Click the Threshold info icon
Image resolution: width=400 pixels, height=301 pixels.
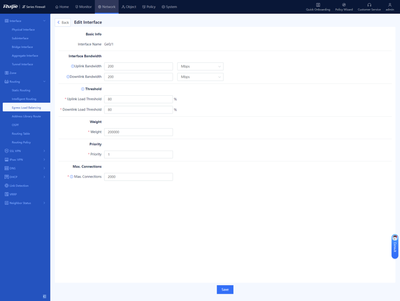tap(83, 89)
